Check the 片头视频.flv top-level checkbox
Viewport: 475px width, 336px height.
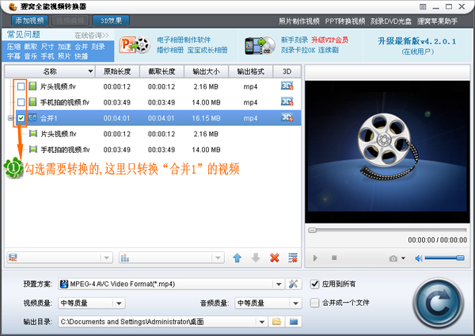[21, 86]
